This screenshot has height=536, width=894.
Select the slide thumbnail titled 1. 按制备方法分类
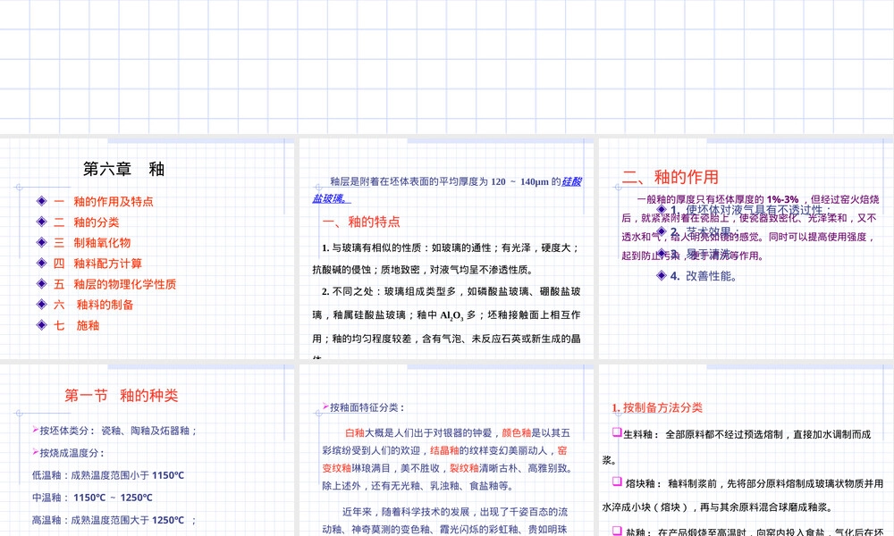[x=746, y=450]
